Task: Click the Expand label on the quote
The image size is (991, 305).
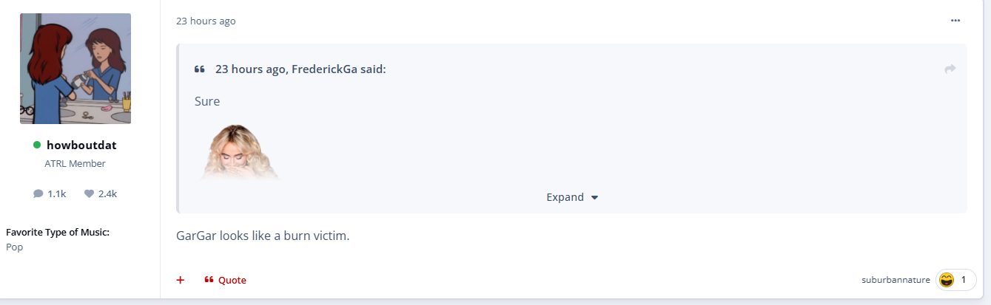Action: (x=565, y=197)
